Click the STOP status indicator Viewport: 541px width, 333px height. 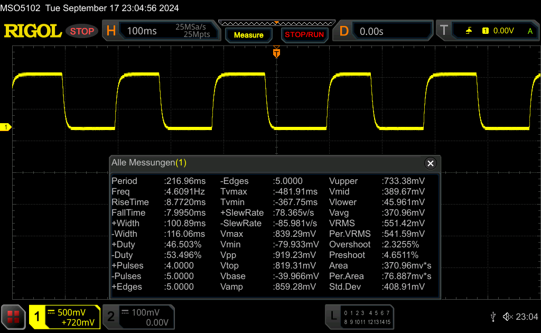click(82, 31)
